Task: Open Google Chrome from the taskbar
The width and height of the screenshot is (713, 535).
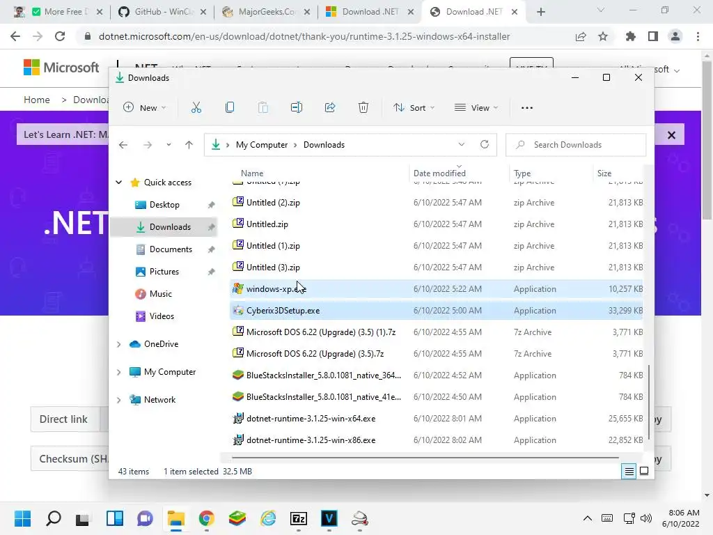Action: click(207, 518)
